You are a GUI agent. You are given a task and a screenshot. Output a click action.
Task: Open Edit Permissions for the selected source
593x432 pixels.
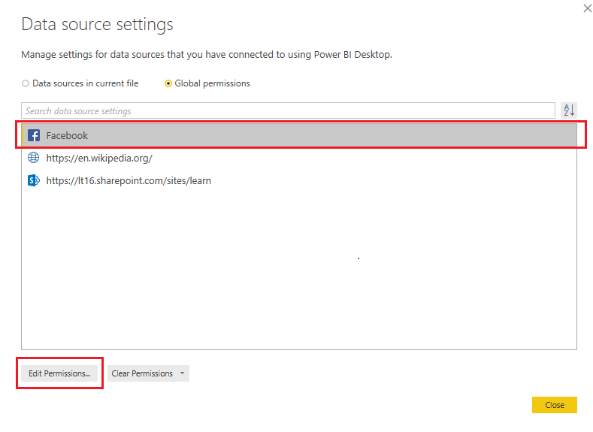(59, 373)
